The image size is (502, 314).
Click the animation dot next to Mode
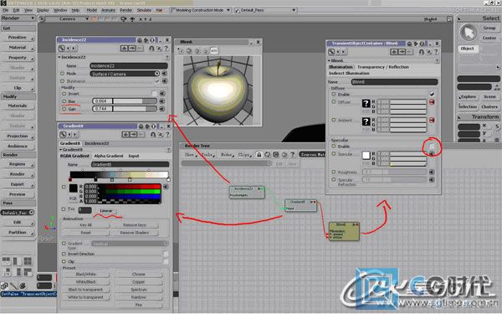[63, 74]
